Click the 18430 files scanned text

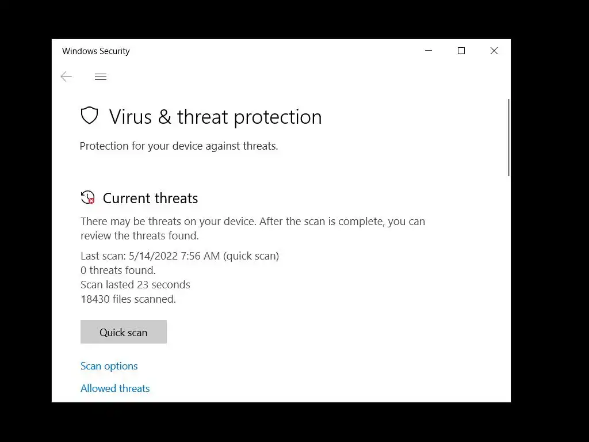tap(128, 299)
